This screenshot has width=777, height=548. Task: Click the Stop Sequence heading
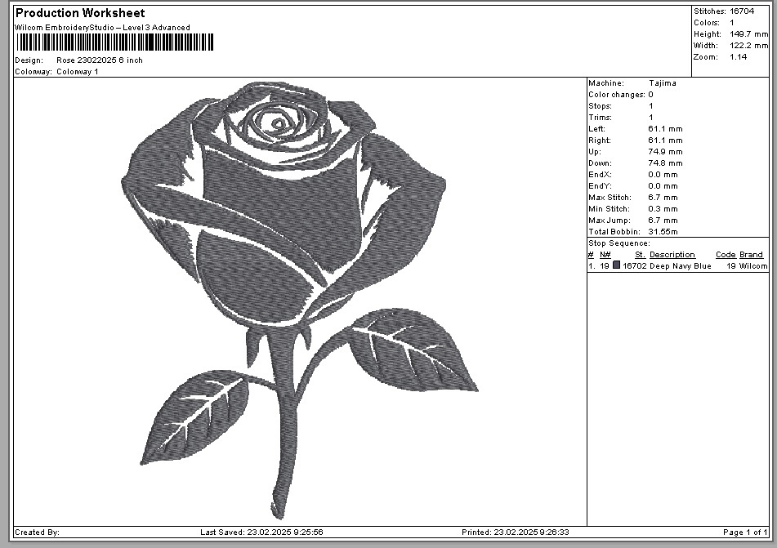click(618, 243)
